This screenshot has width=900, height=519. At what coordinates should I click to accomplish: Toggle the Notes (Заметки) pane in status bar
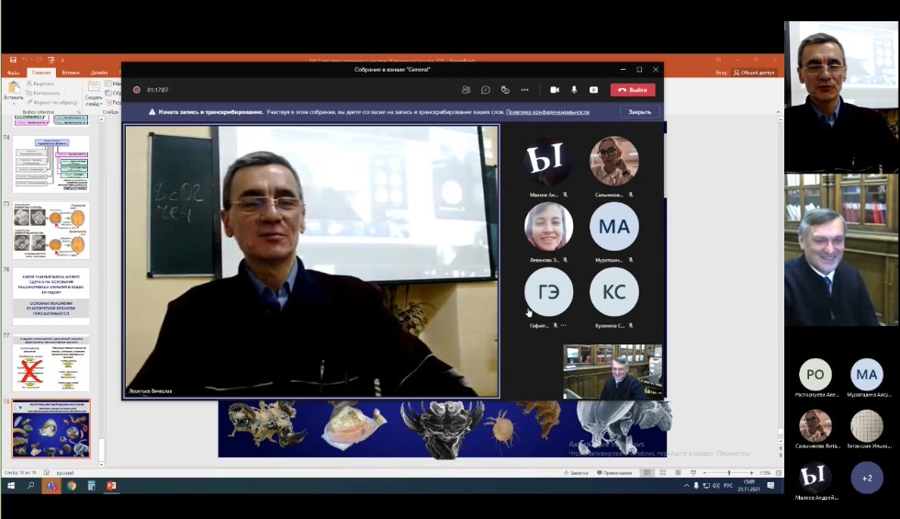click(578, 472)
